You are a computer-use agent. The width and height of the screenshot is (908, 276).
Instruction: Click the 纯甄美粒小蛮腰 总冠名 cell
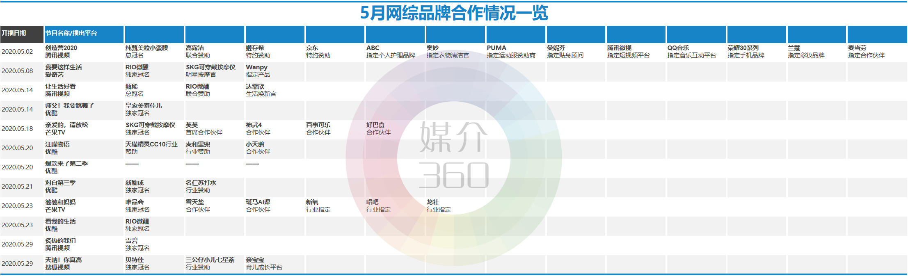(154, 52)
